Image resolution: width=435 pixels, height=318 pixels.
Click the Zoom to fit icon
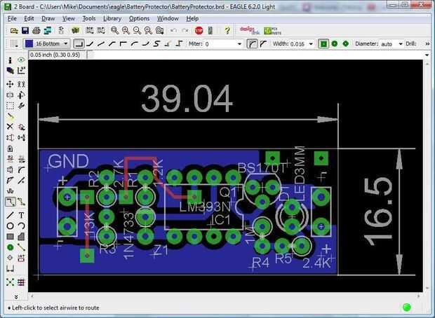click(114, 31)
